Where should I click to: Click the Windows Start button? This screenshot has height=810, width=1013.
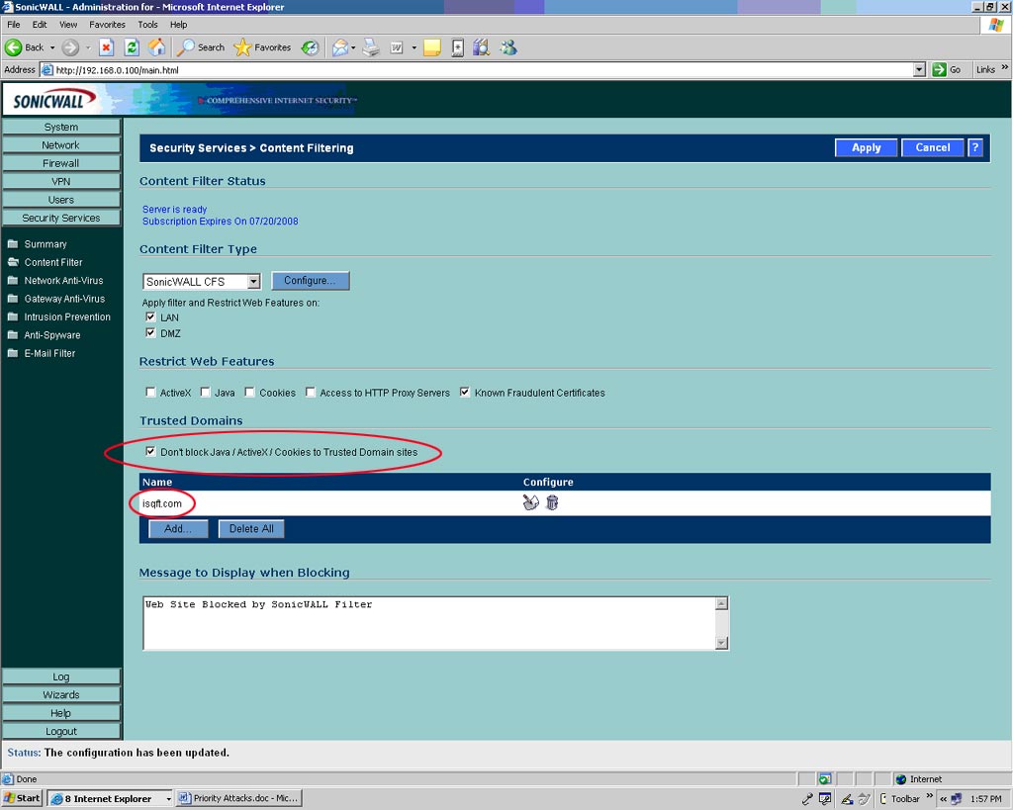coord(22,798)
